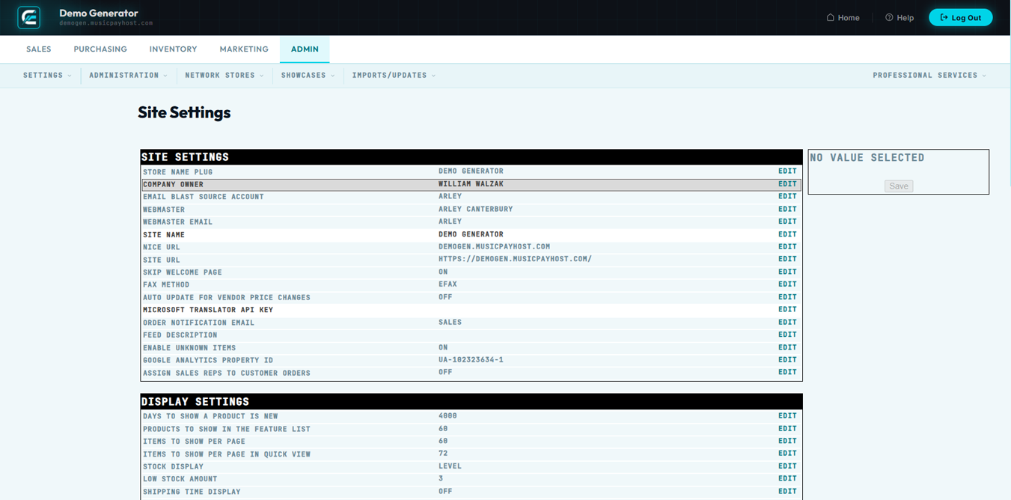This screenshot has width=1011, height=500.
Task: Edit the Order Notification Email setting
Action: coord(787,322)
